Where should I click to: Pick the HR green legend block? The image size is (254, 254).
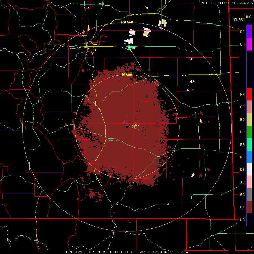click(x=249, y=132)
